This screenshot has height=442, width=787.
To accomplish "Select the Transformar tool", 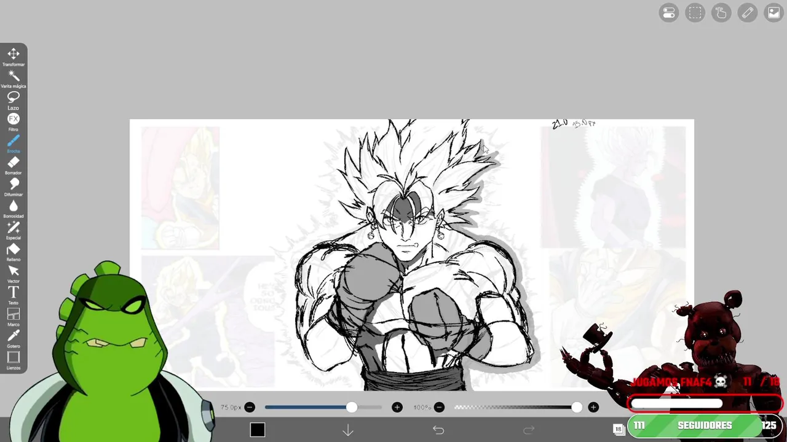I will coord(14,56).
